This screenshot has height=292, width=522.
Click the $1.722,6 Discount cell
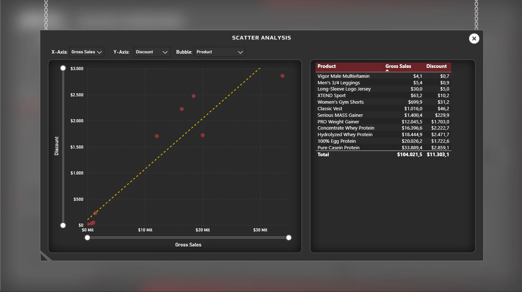[440, 141]
